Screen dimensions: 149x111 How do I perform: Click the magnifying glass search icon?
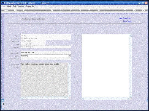pos(25,10)
